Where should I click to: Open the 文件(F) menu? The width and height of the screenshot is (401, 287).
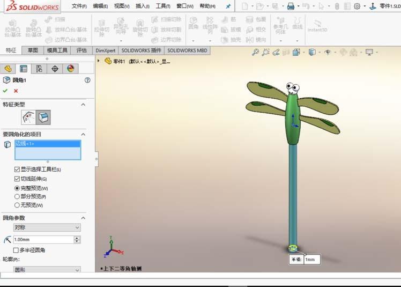click(x=79, y=6)
